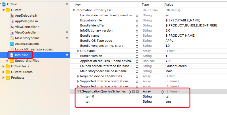Screen dimensions: 227x115
Task: Select the Products group
Action: pyautogui.click(x=18, y=78)
